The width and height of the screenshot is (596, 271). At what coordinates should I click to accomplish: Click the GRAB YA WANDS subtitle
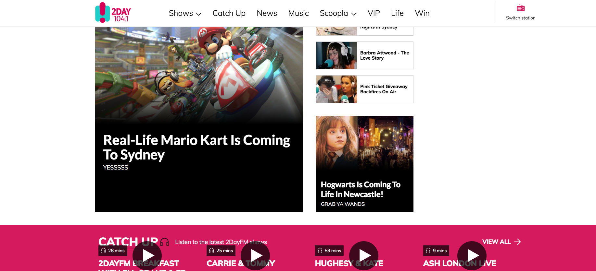[x=343, y=204]
